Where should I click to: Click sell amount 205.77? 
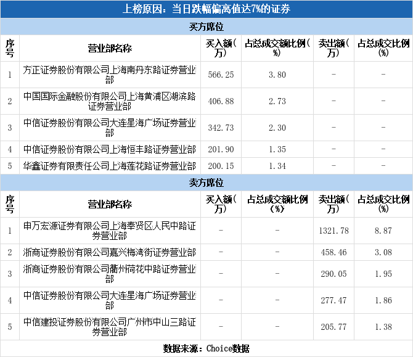point(333,327)
